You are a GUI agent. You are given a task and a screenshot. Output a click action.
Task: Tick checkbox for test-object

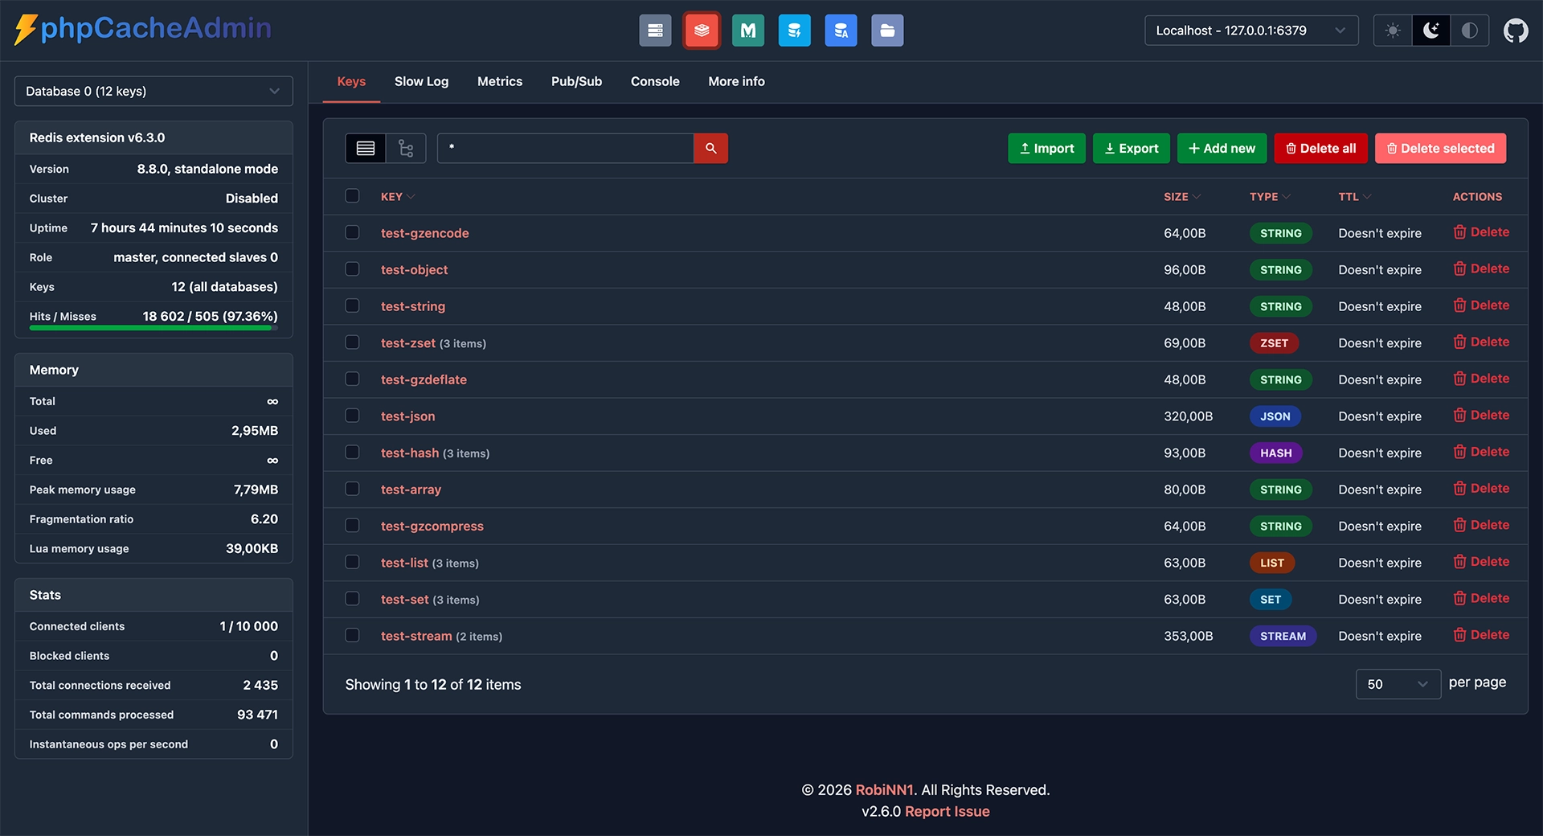[352, 269]
